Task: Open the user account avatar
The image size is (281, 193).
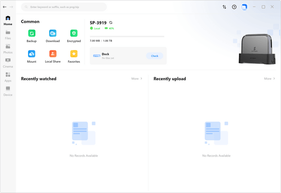Action: pyautogui.click(x=244, y=7)
